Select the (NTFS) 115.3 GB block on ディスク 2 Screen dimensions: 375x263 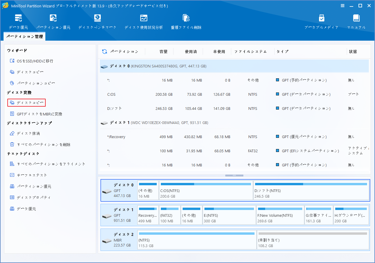[x=197, y=240]
